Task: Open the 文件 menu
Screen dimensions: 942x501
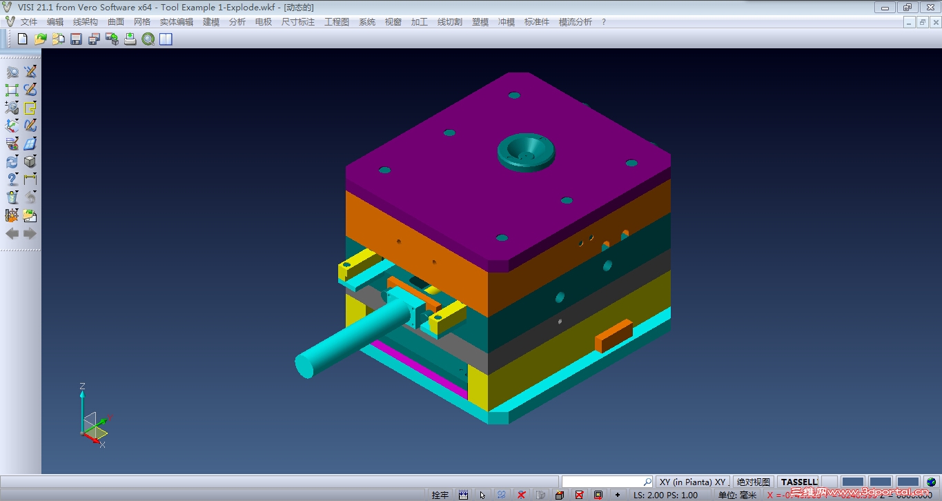Action: (29, 22)
